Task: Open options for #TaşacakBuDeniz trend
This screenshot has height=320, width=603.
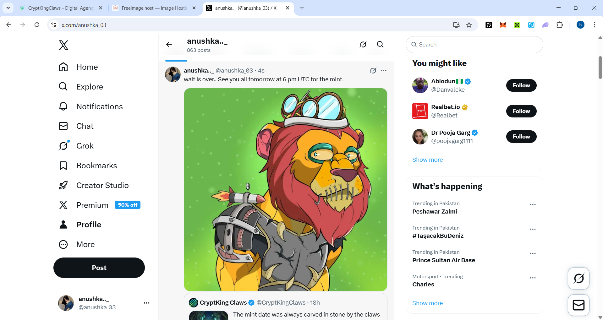Action: point(533,229)
